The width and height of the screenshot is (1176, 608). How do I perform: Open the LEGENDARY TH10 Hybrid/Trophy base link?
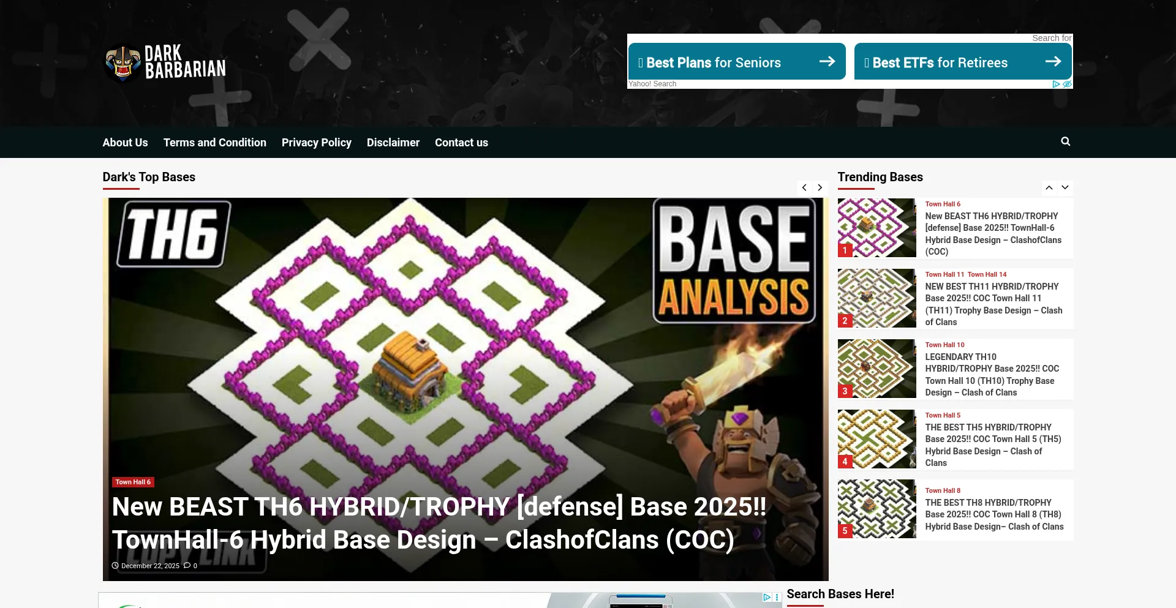[992, 375]
